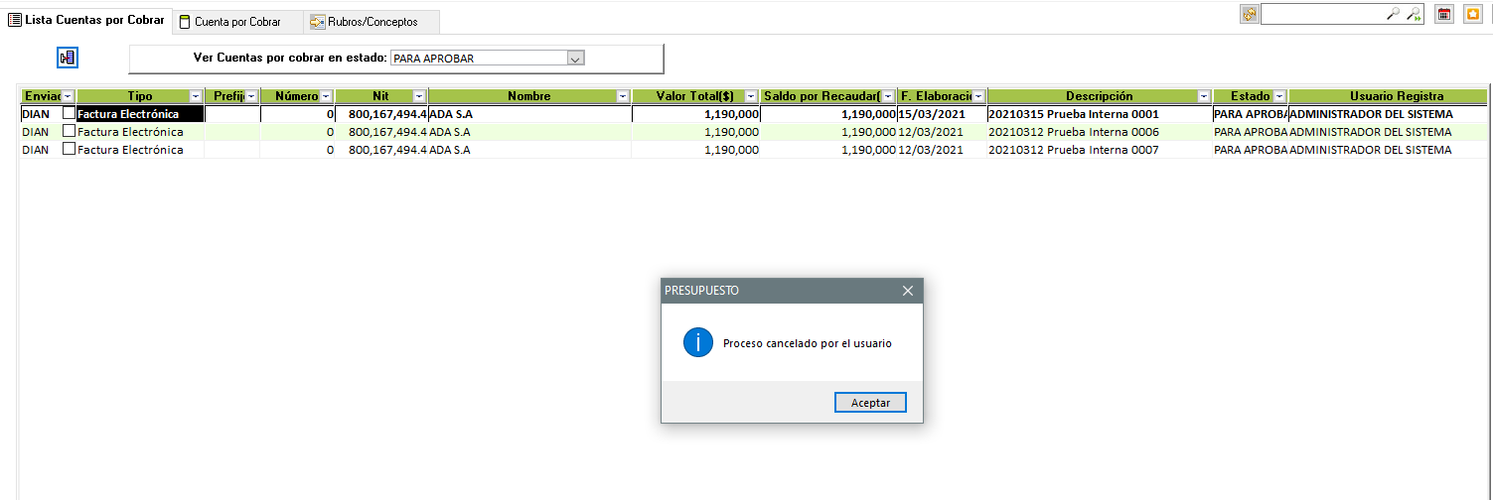Check the box for Prueba Interna 0006 row
Image resolution: width=1493 pixels, height=500 pixels.
pos(69,131)
